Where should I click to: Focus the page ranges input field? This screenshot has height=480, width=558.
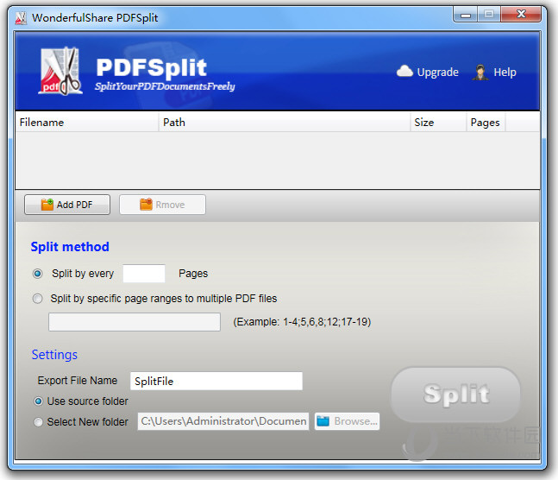135,322
